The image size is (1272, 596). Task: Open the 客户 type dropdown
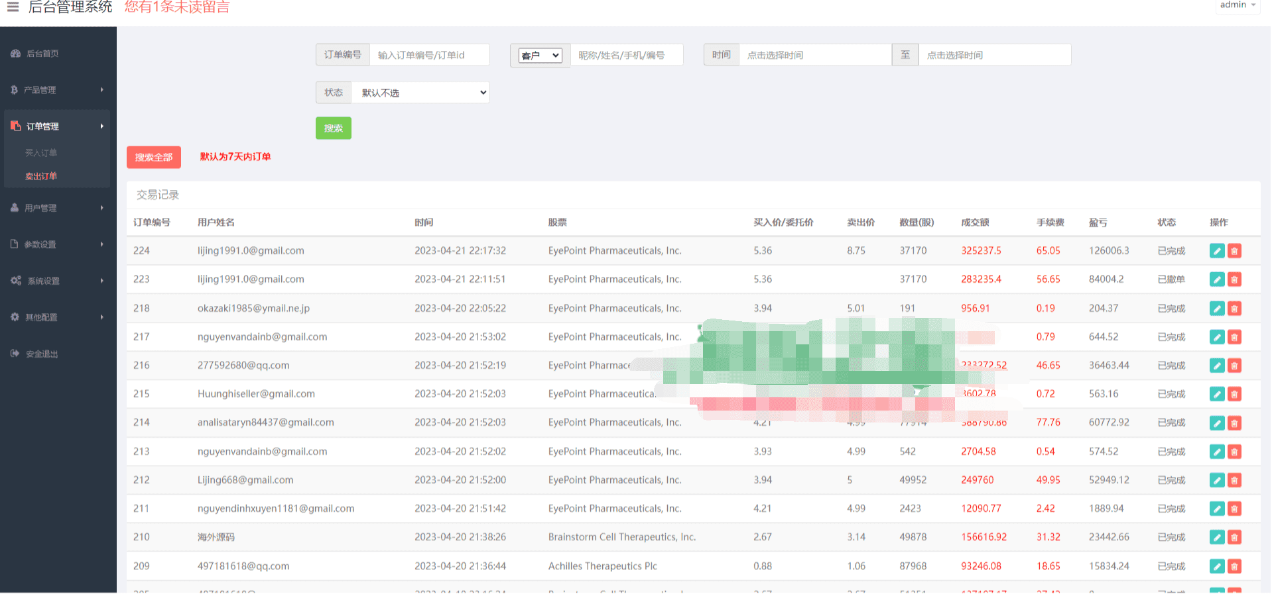click(x=540, y=56)
